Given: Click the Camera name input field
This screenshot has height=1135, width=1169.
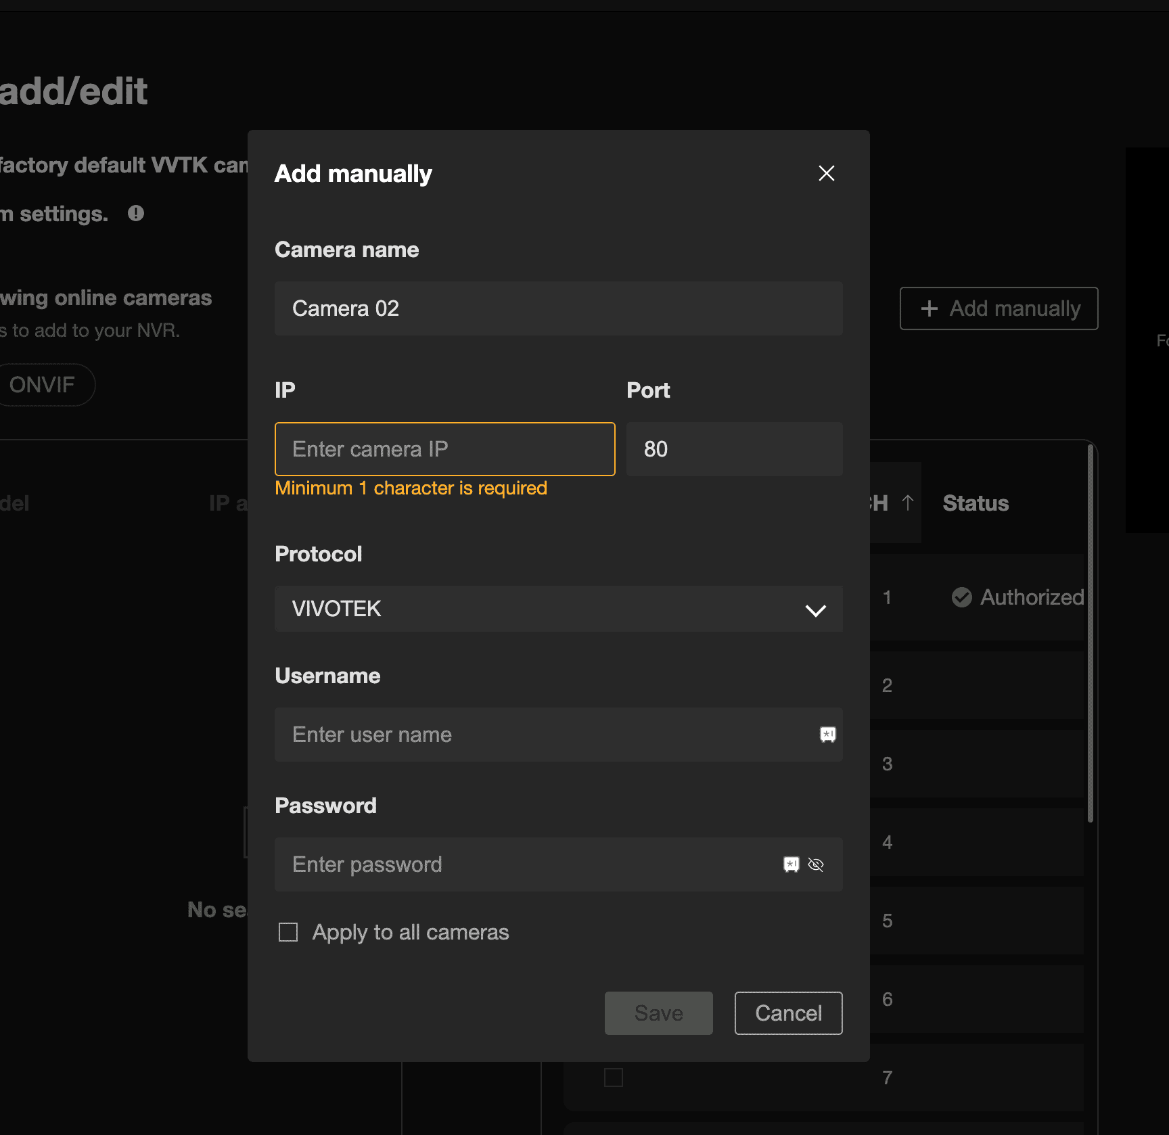Looking at the screenshot, I should pyautogui.click(x=558, y=308).
